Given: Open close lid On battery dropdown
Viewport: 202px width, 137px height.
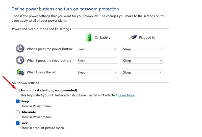Looking at the screenshot, I should tap(97, 72).
